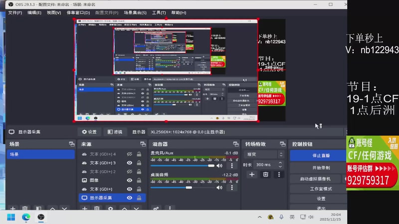Image resolution: width=399 pixels, height=224 pixels.
Task: Open scene filters icon in 场景 panel
Action: 38,209
